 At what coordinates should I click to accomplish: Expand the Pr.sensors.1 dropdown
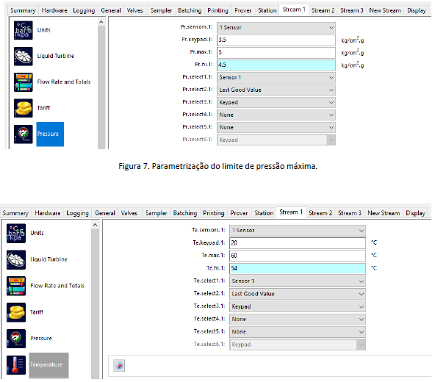pos(276,28)
